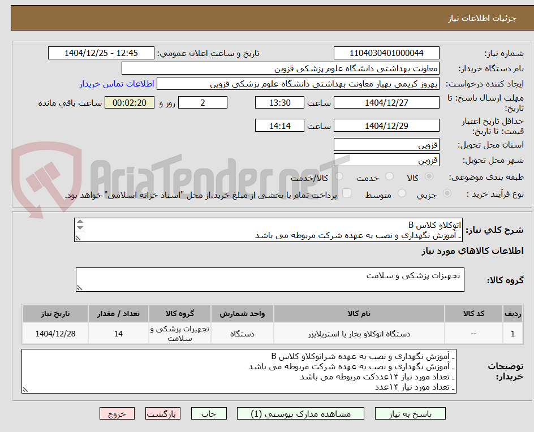Select the 'متوسط' purchase type radio

(x=402, y=193)
